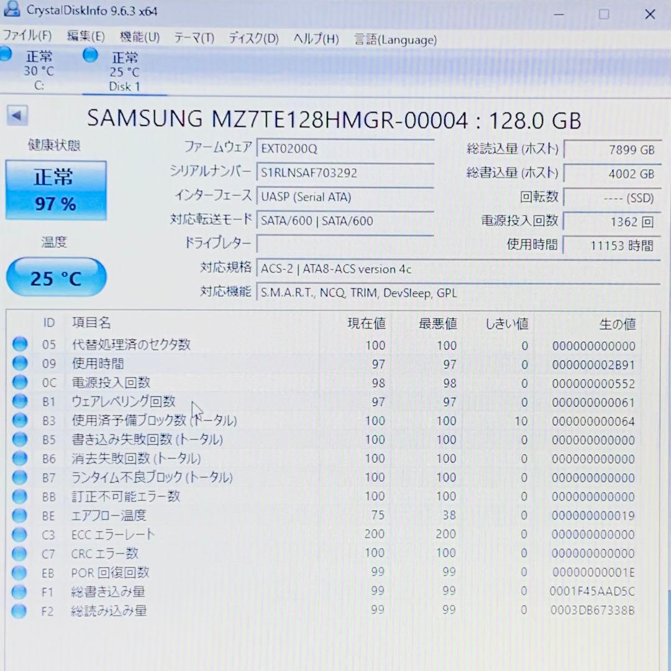Image resolution: width=671 pixels, height=671 pixels.
Task: Select the status dot next to CRC エラー数
Action: 19,553
